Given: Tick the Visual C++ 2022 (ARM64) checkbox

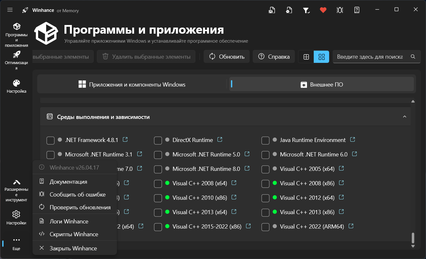Looking at the screenshot, I should pyautogui.click(x=265, y=227).
